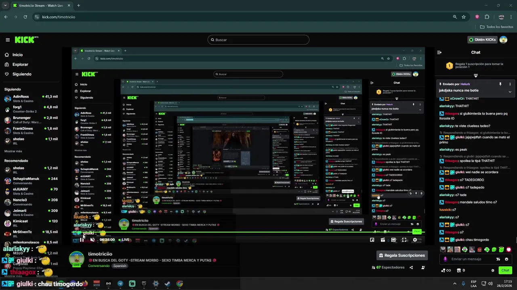Viewport: 517px width, 290px height.
Task: Click purple microphone chat icon
Action: 445,259
